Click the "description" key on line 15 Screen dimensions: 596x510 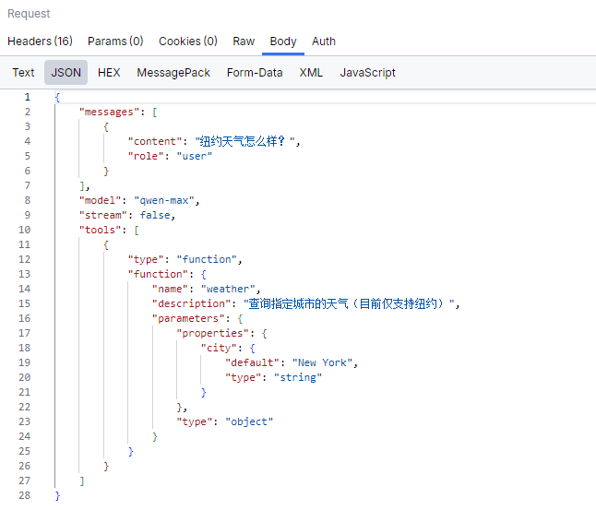[192, 303]
